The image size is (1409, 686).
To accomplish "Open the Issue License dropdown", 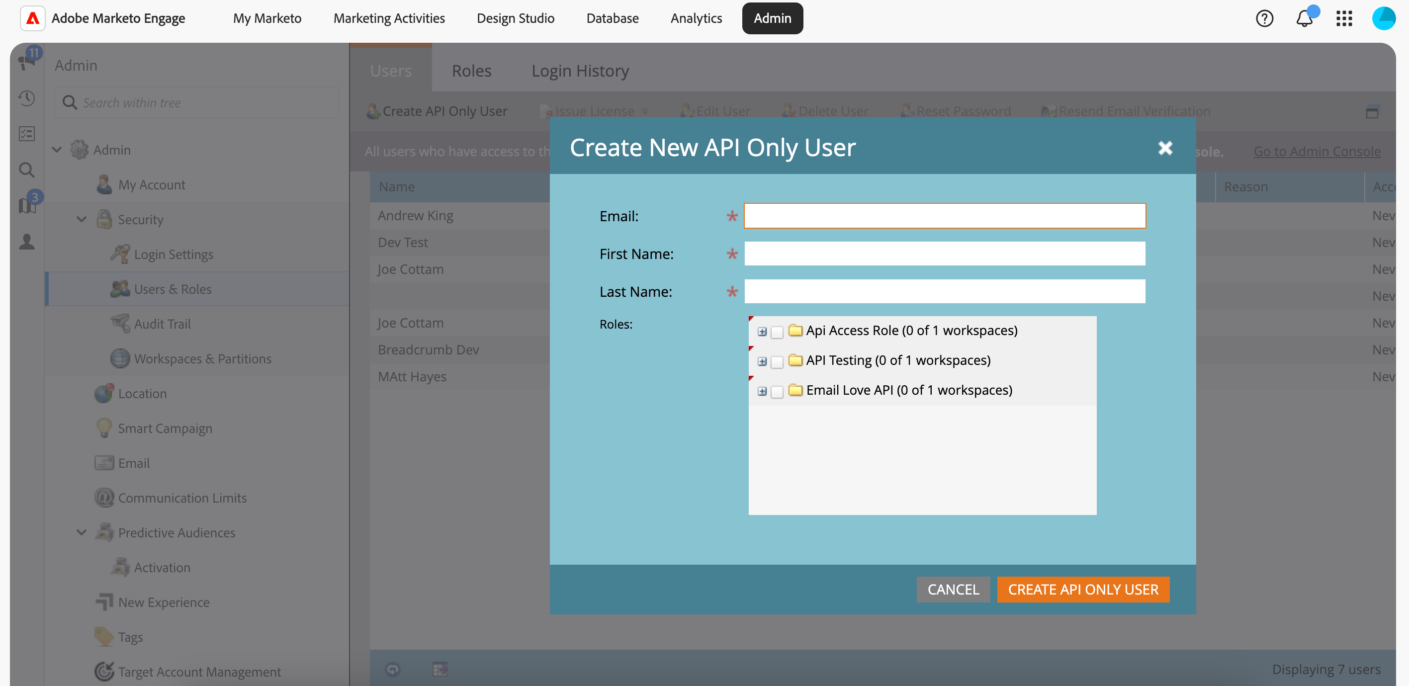I will click(595, 111).
